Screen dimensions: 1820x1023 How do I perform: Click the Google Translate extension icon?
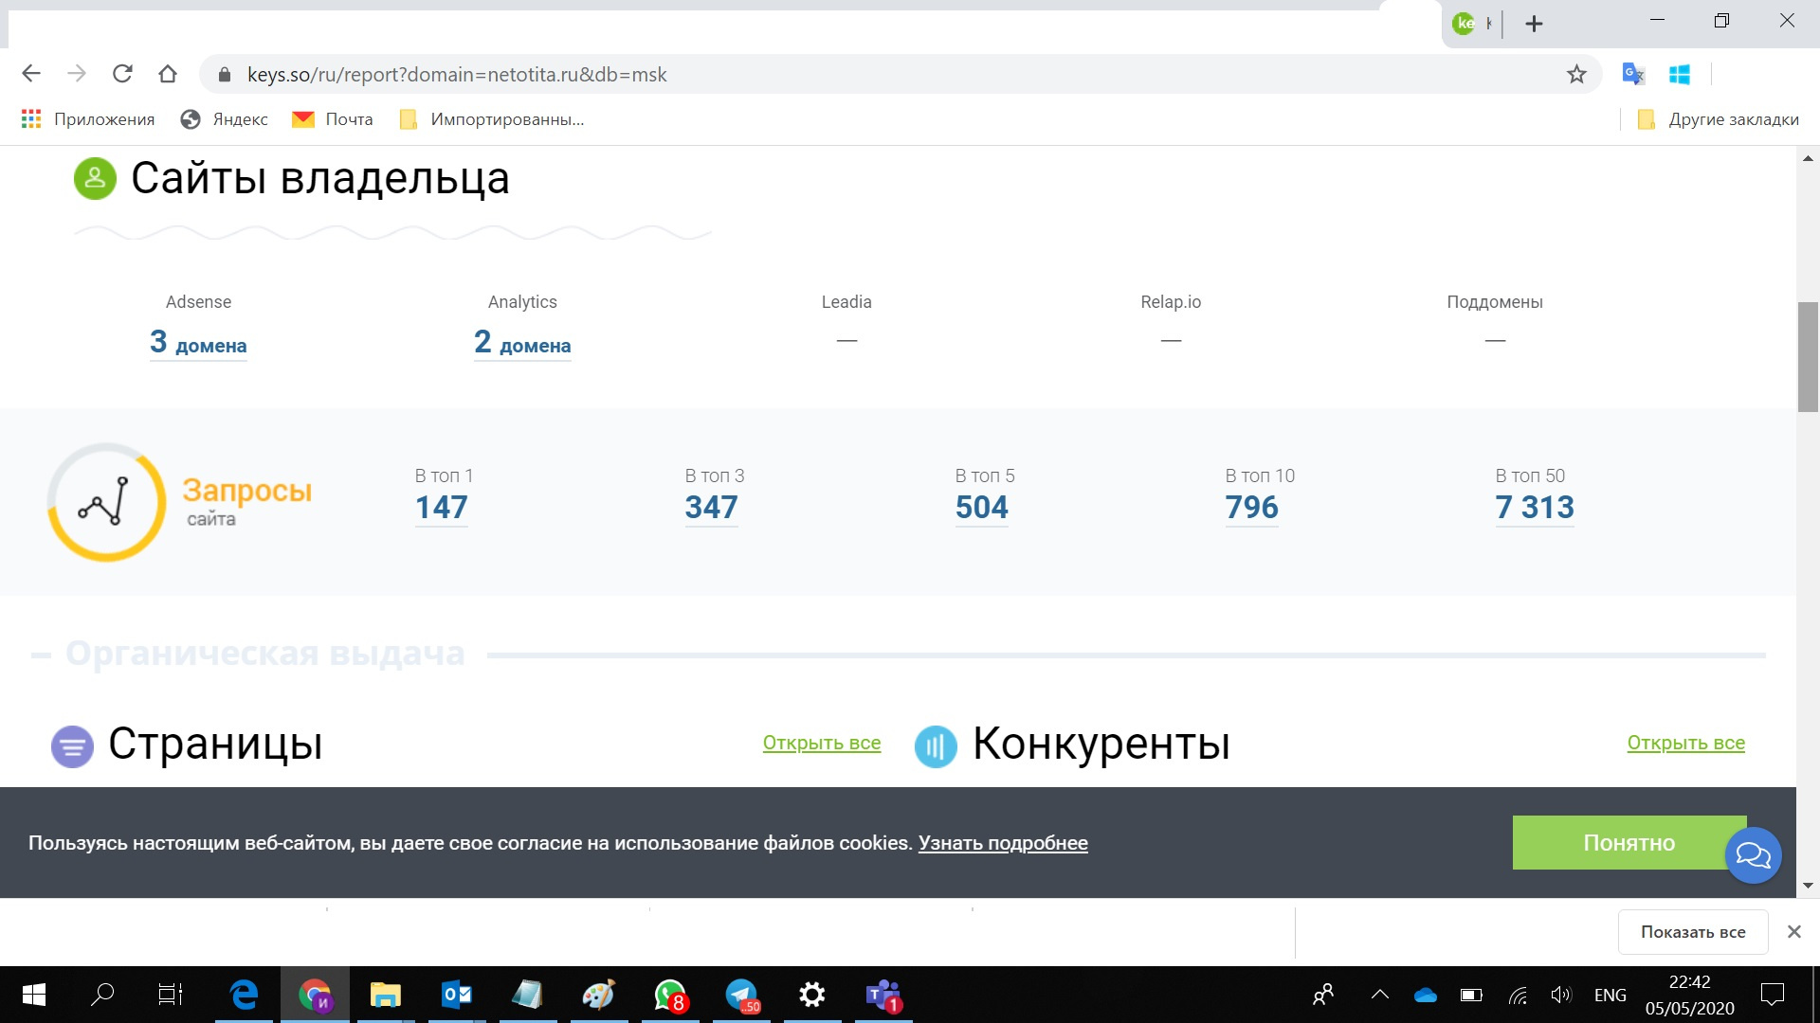[1632, 74]
